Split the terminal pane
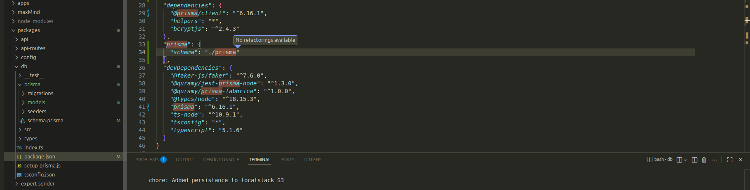 pyautogui.click(x=694, y=160)
